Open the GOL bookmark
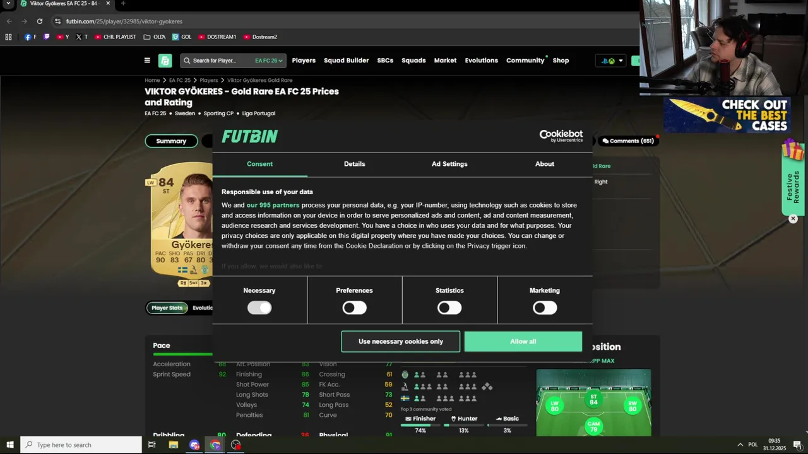808x454 pixels. coord(182,37)
